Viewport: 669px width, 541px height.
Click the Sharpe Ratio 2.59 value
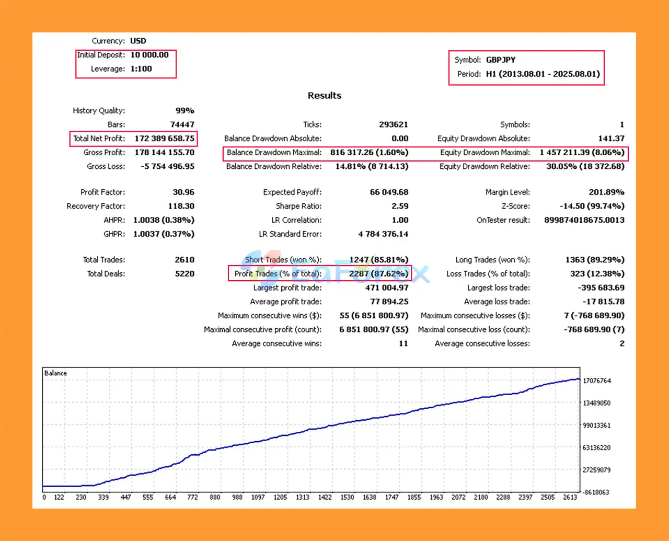(x=400, y=206)
